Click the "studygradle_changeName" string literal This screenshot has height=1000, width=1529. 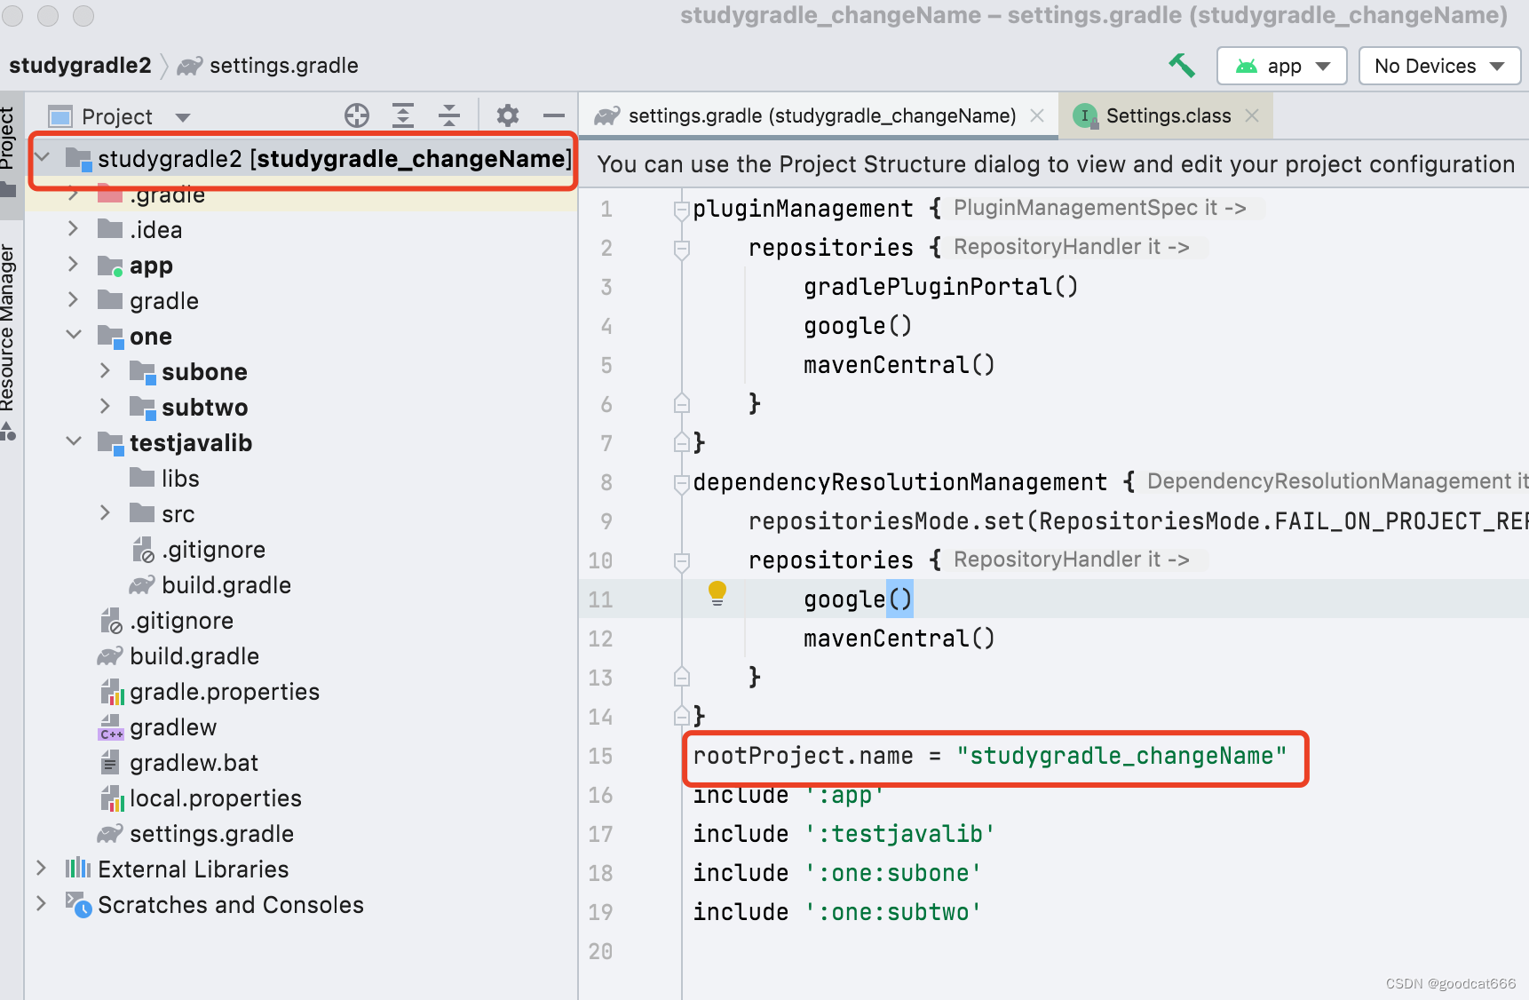[1121, 756]
